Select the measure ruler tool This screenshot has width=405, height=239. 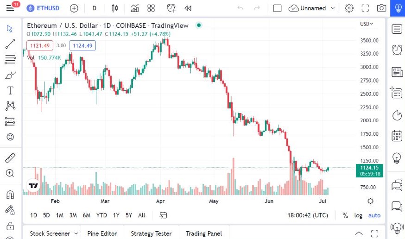(x=10, y=158)
